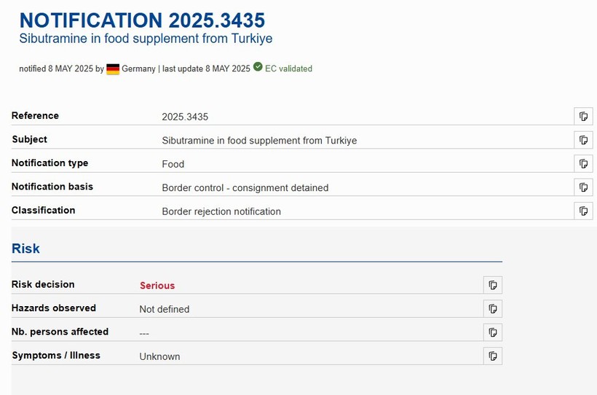This screenshot has height=395, width=597.
Task: Copy the Hazards observed value
Action: click(493, 309)
